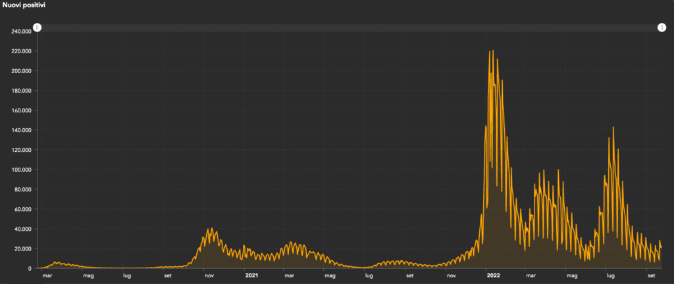The width and height of the screenshot is (674, 284).
Task: Click the right range slider handle
Action: coord(661,27)
